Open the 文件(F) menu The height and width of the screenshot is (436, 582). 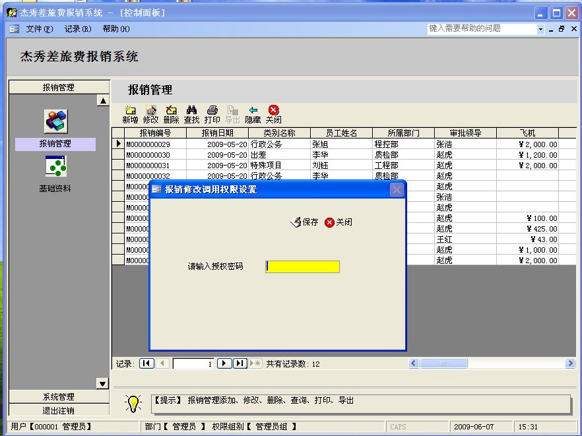[x=40, y=29]
